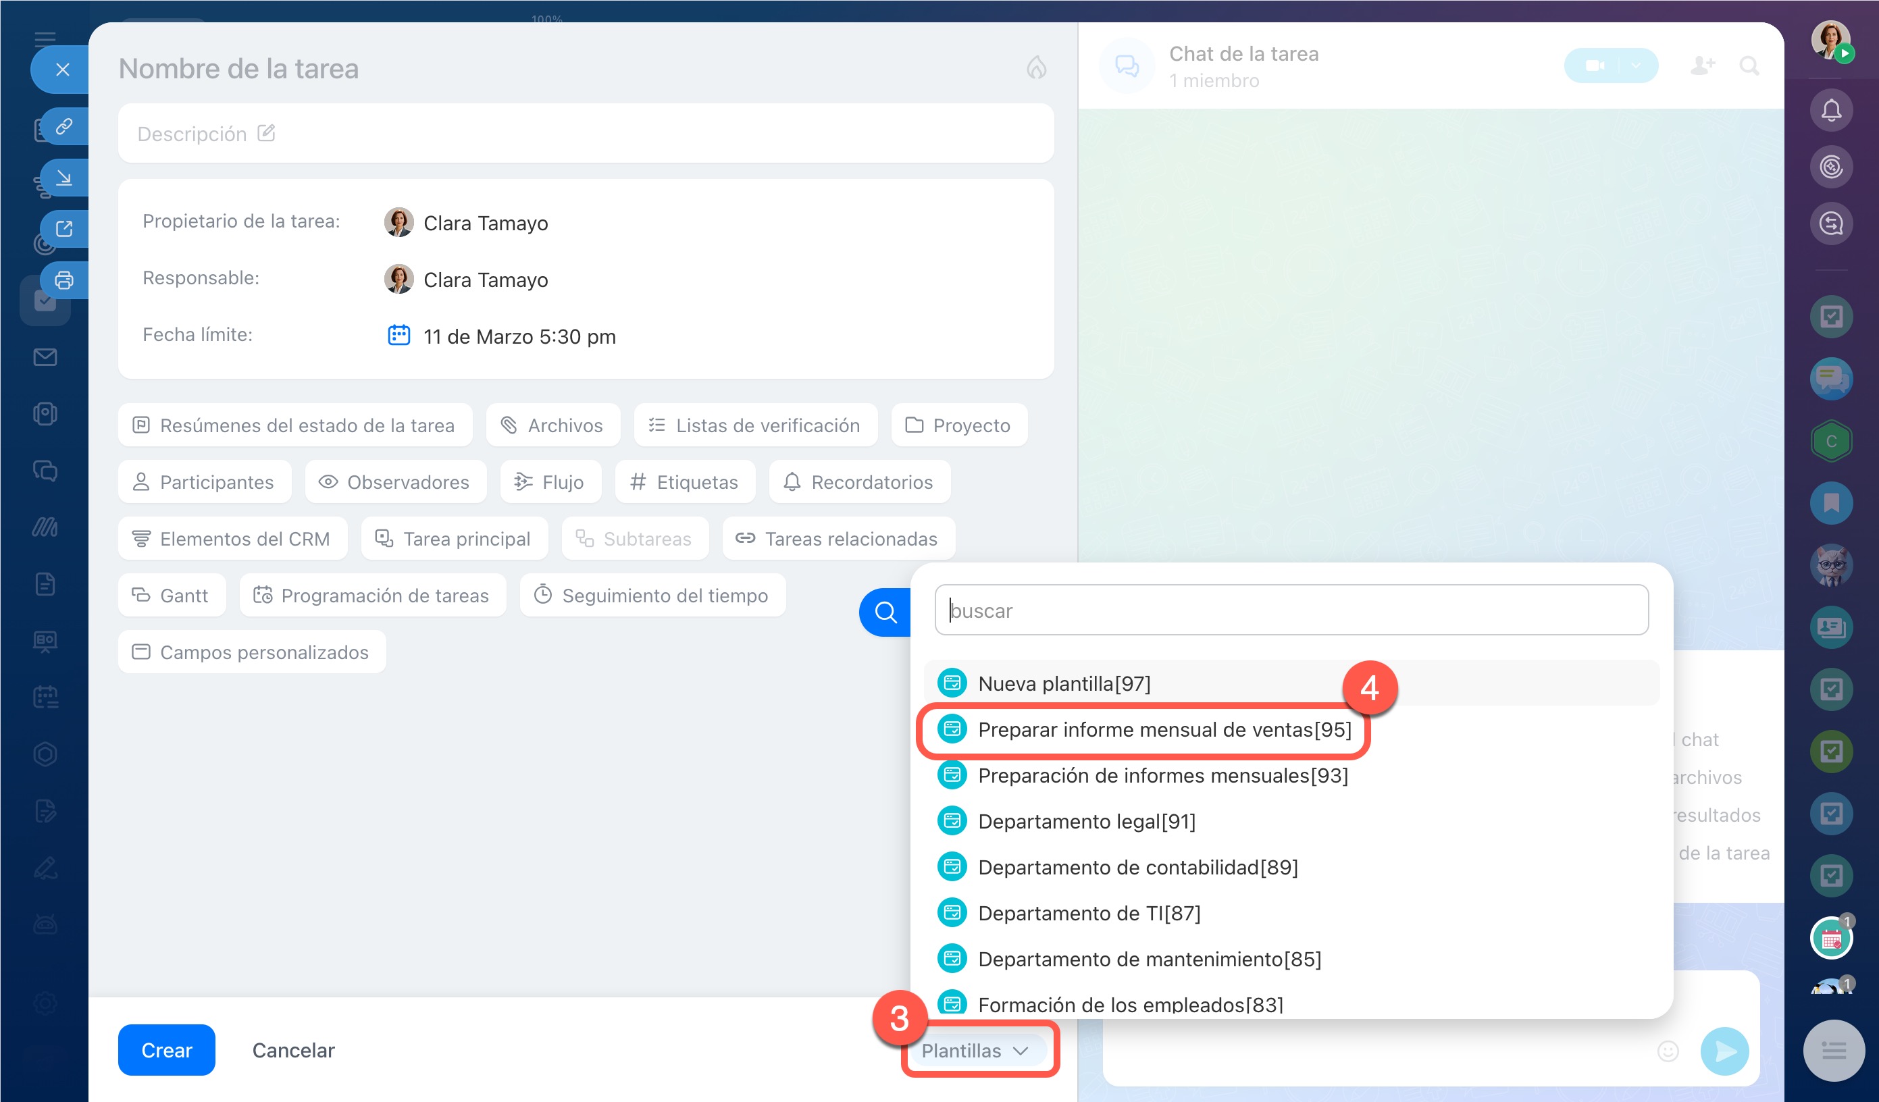The image size is (1879, 1102).
Task: Click the fire priority icon
Action: [1037, 69]
